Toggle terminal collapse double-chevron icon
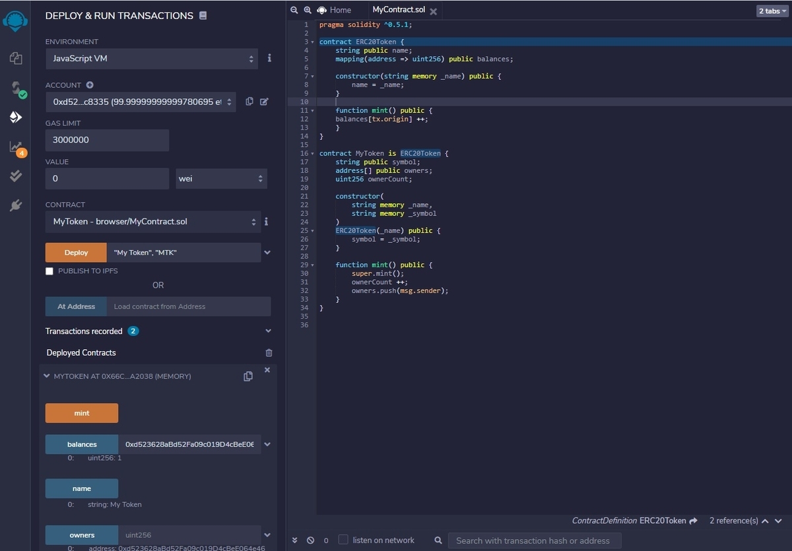This screenshot has height=551, width=792. tap(295, 540)
